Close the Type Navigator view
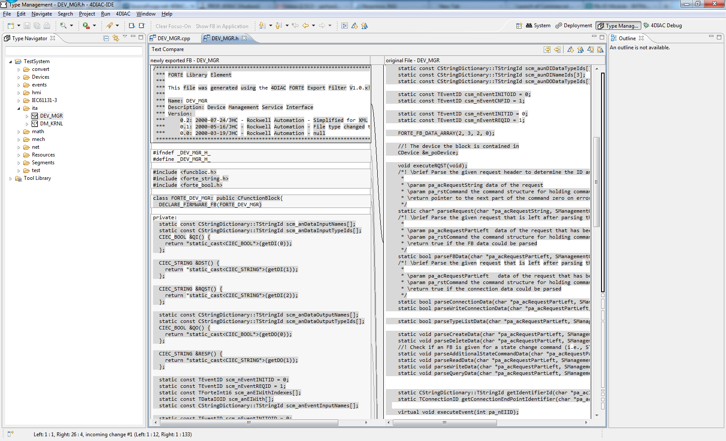 tap(53, 38)
